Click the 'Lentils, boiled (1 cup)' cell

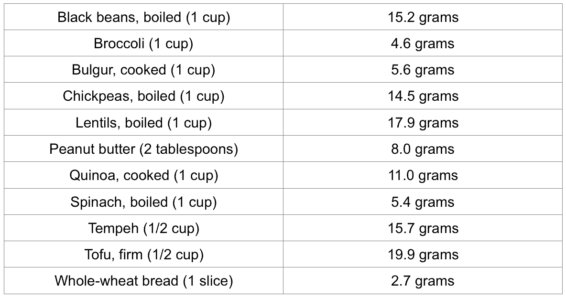(143, 123)
